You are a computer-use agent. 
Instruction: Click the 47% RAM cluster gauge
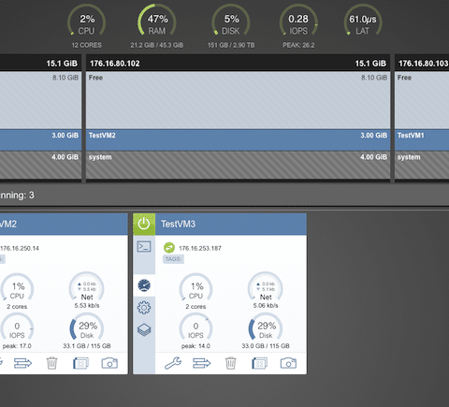click(157, 21)
